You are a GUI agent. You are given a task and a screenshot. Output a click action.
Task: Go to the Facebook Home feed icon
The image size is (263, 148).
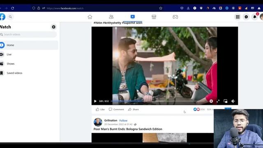coord(90,17)
